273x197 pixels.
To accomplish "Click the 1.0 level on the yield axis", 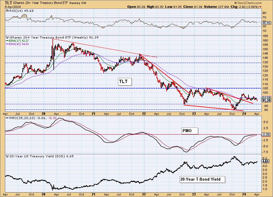I will pos(265,189).
